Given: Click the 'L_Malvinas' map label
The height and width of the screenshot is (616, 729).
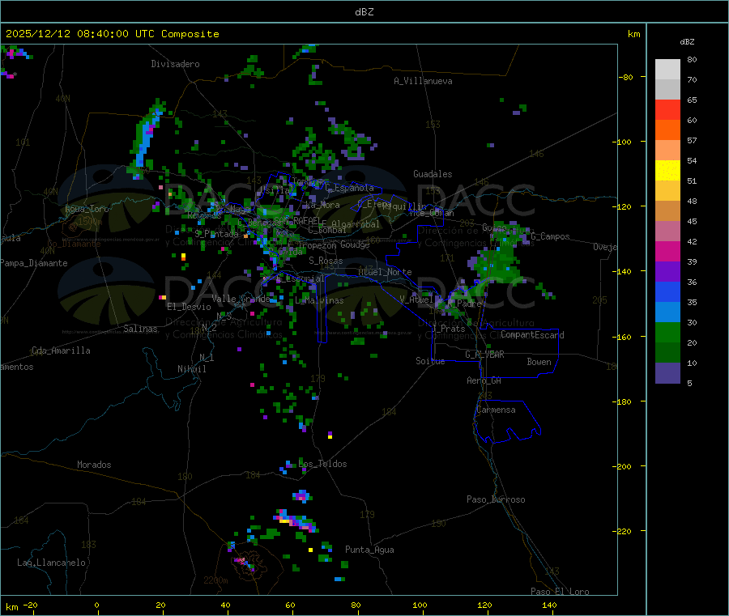Looking at the screenshot, I should point(319,300).
